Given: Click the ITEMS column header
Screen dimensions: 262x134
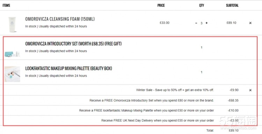Looking at the screenshot, I should (x=6, y=5).
